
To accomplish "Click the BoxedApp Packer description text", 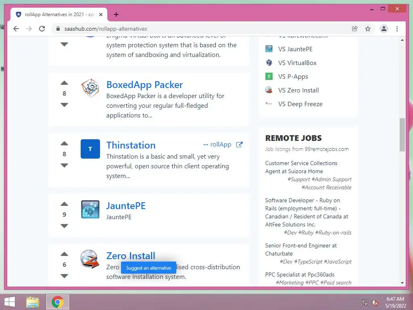I will coord(165,105).
